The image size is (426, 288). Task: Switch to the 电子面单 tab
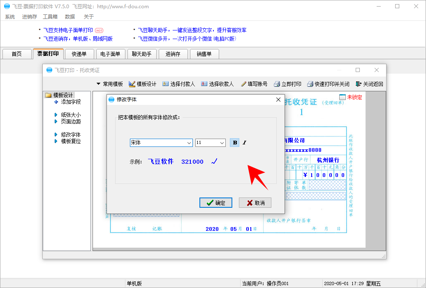(111, 54)
